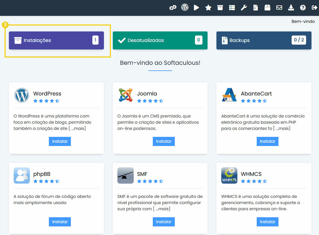Open the Backups panel button

264,40
